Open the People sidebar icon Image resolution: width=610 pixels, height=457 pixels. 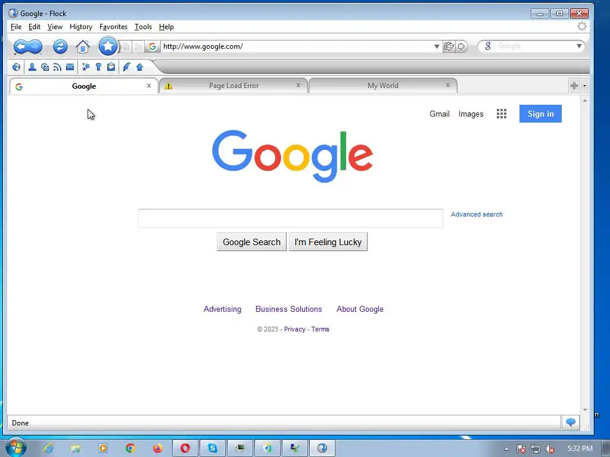(32, 67)
